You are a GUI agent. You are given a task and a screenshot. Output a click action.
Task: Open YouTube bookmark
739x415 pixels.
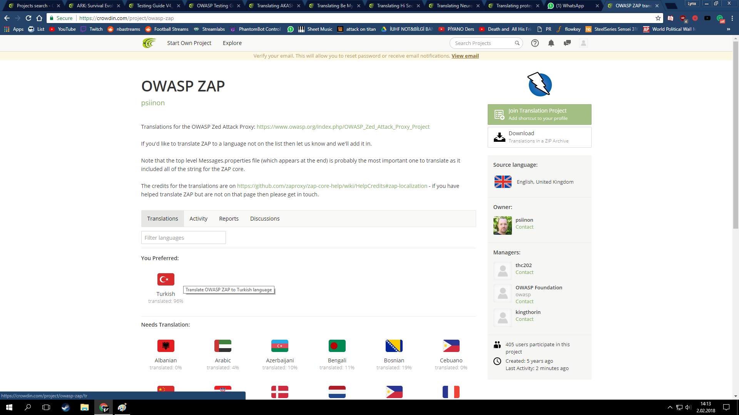click(x=62, y=29)
